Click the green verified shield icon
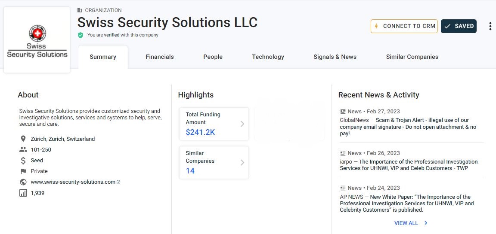 [x=81, y=35]
